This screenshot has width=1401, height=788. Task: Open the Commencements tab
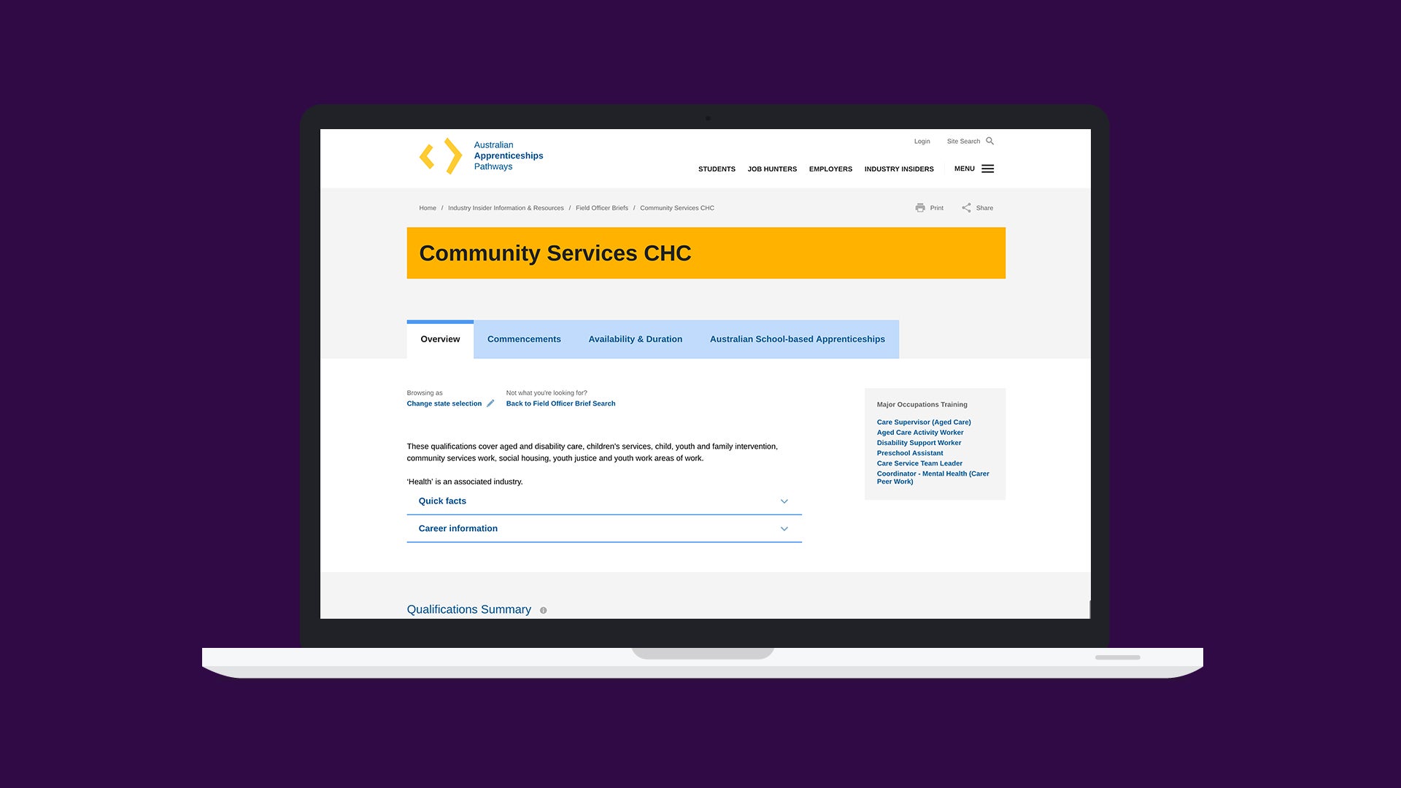[x=525, y=339]
